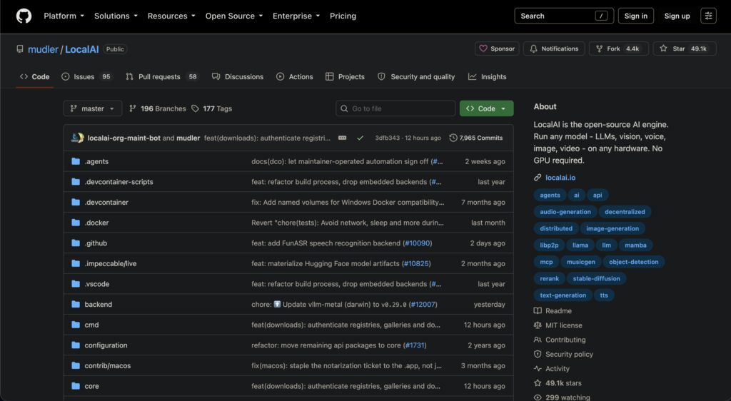Screen dimensions: 731x401
Task: Open the Open Source dropdown menu
Action: pyautogui.click(x=234, y=16)
